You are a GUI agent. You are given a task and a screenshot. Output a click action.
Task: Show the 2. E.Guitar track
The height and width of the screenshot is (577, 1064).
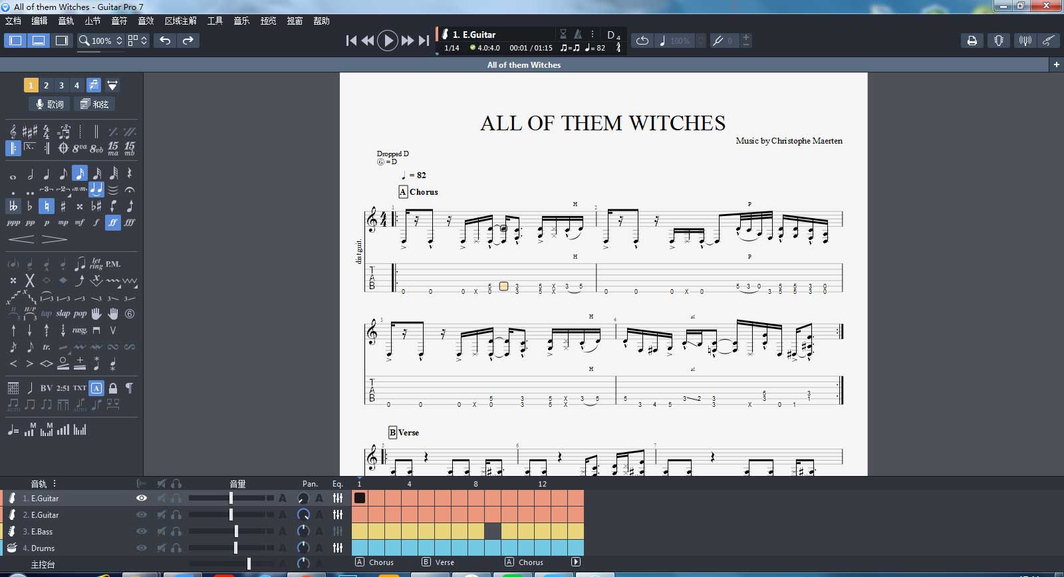142,515
